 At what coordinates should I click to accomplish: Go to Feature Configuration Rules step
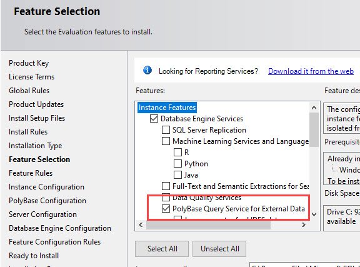point(54,242)
